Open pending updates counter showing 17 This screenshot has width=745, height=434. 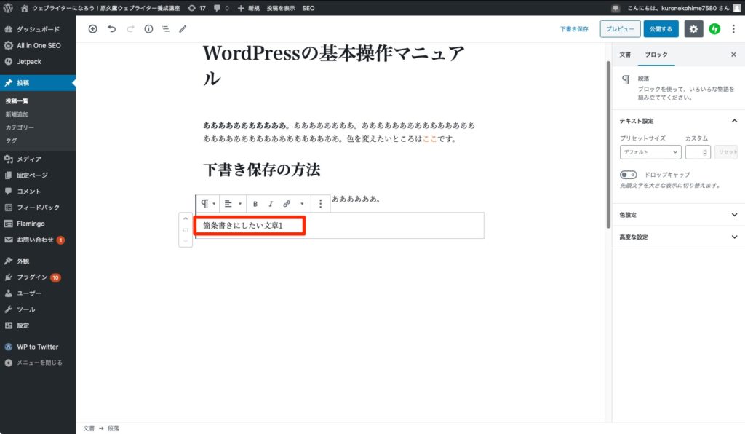tap(196, 8)
